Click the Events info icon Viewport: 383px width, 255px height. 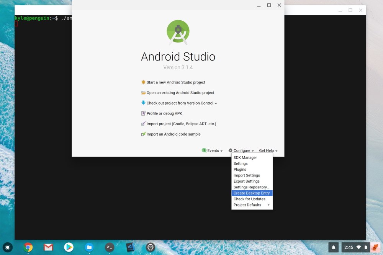coord(204,150)
